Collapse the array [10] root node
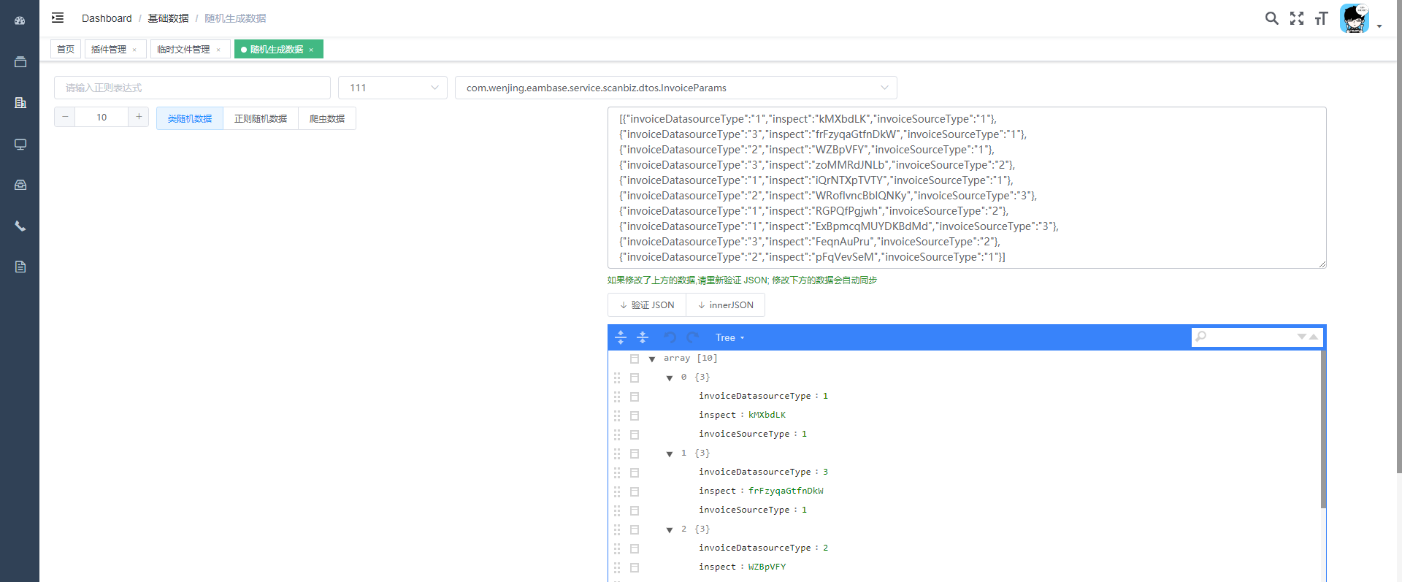The width and height of the screenshot is (1402, 582). (x=652, y=359)
